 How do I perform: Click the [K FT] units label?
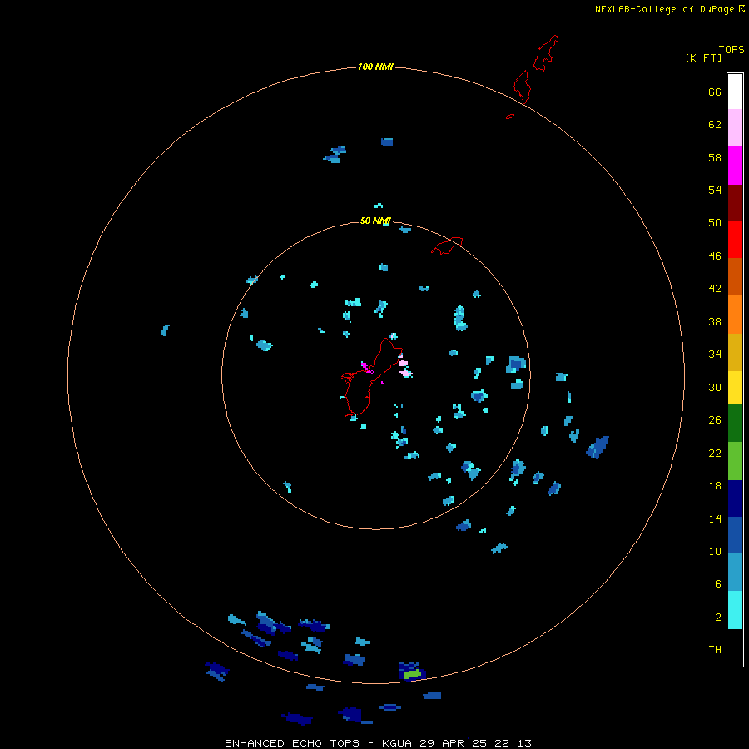click(703, 57)
